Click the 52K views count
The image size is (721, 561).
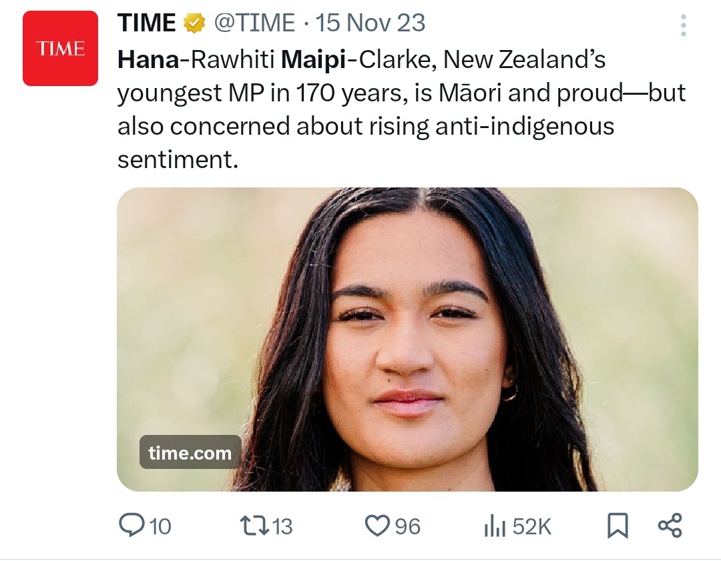532,527
